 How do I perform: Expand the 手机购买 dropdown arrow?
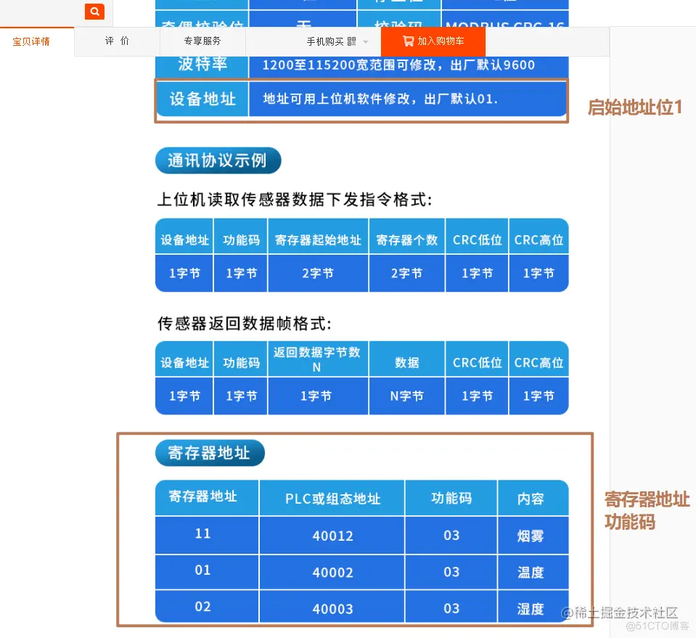click(x=366, y=41)
